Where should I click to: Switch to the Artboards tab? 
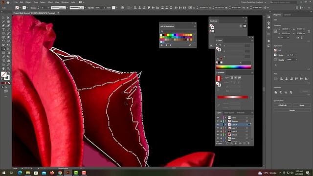[x=241, y=113]
